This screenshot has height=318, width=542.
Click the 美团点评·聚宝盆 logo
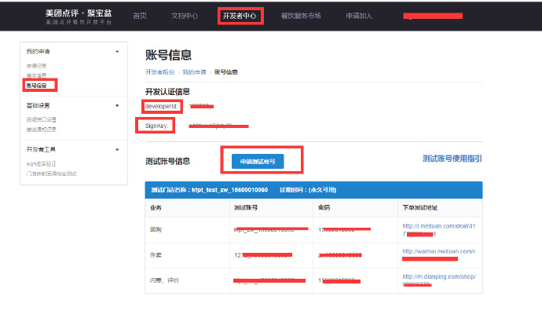(x=79, y=16)
